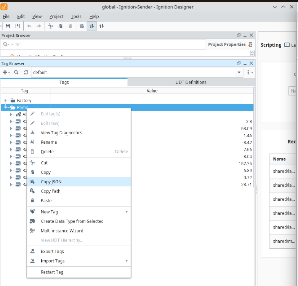Expand the Factory folder
Image resolution: width=298 pixels, height=286 pixels.
point(5,100)
